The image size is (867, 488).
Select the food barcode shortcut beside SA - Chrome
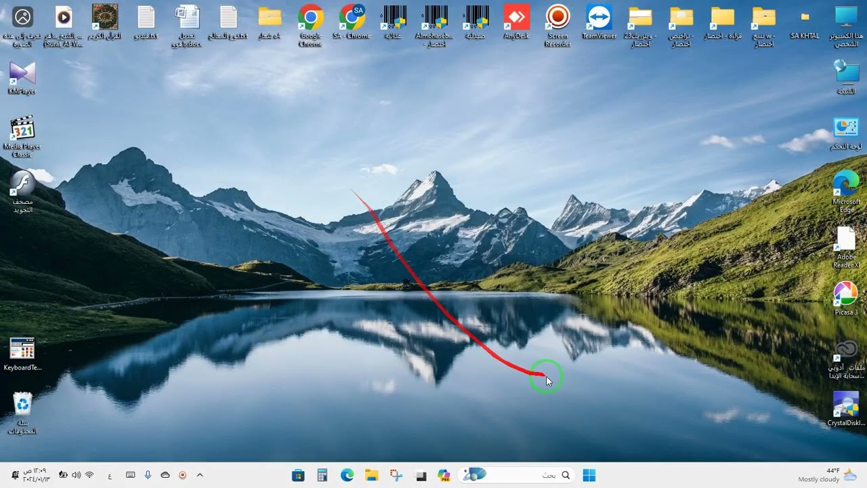pos(393,22)
